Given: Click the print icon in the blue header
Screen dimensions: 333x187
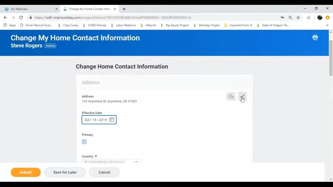Looking at the screenshot, I should coord(315,38).
